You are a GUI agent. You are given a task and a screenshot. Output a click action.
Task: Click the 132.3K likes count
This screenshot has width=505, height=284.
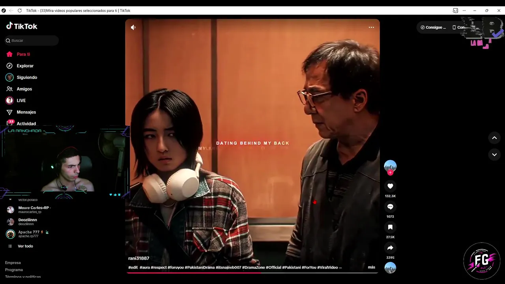(390, 196)
